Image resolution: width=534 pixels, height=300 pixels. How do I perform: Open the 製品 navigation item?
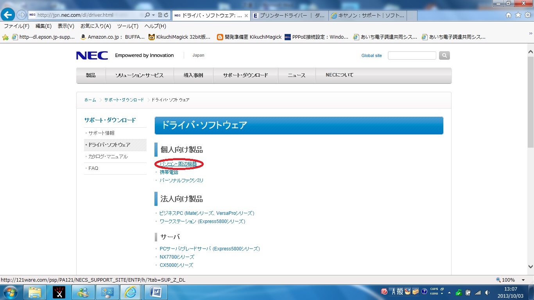point(91,75)
